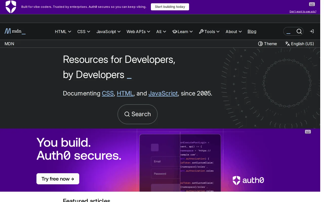324x202 pixels.
Task: Expand the CSS navigation menu
Action: (x=84, y=32)
